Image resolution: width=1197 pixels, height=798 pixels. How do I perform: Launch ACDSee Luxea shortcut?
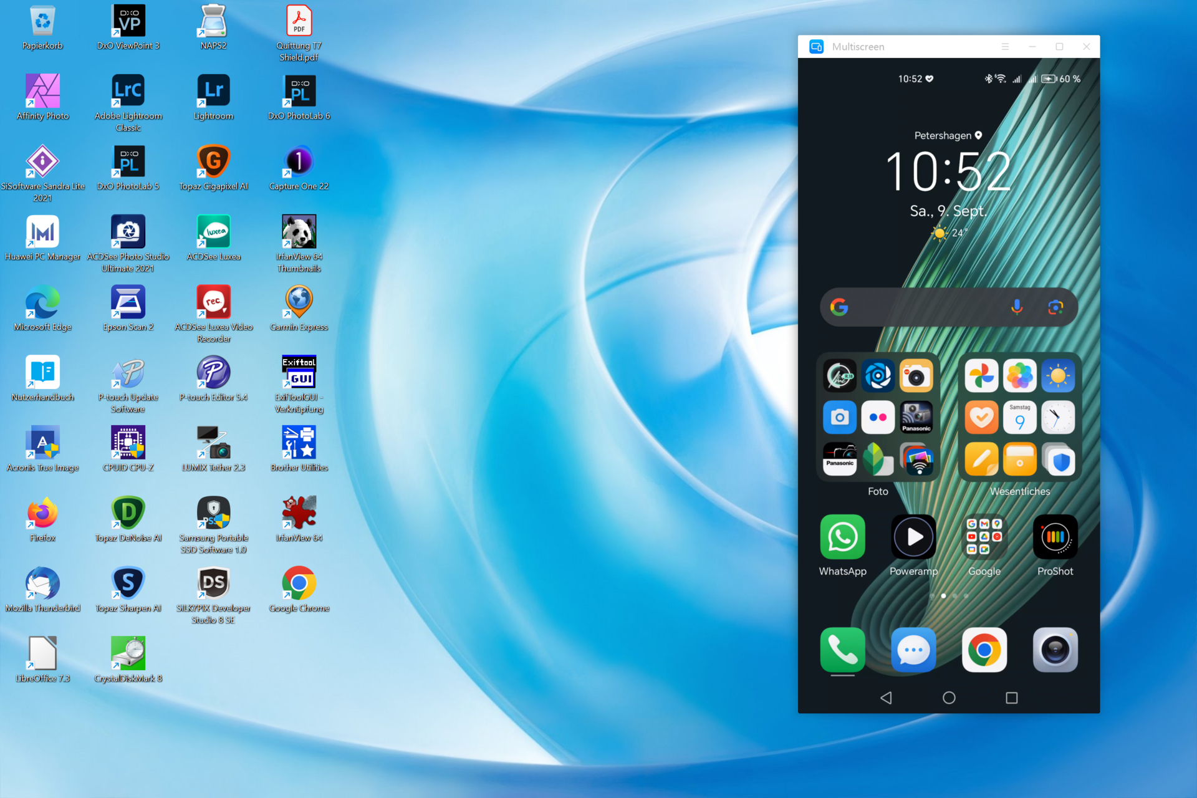pyautogui.click(x=213, y=232)
